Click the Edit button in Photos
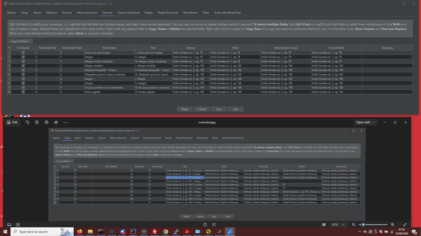421x236 pixels. [x=12, y=122]
